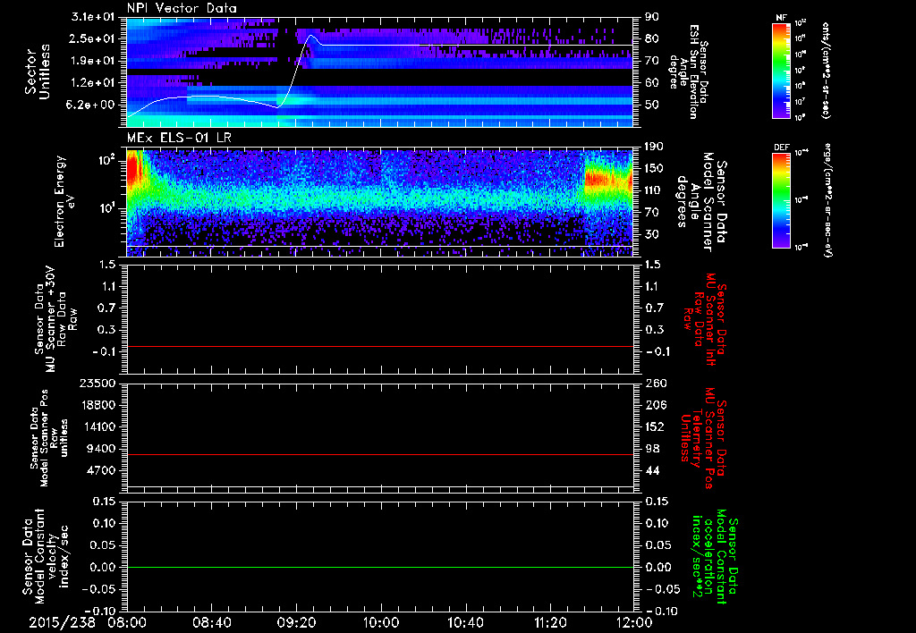The width and height of the screenshot is (916, 633).
Task: Click the '190' scanner angle tick label
Action: (654, 147)
